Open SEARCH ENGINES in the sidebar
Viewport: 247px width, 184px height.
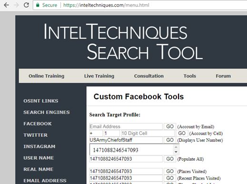tap(47, 112)
